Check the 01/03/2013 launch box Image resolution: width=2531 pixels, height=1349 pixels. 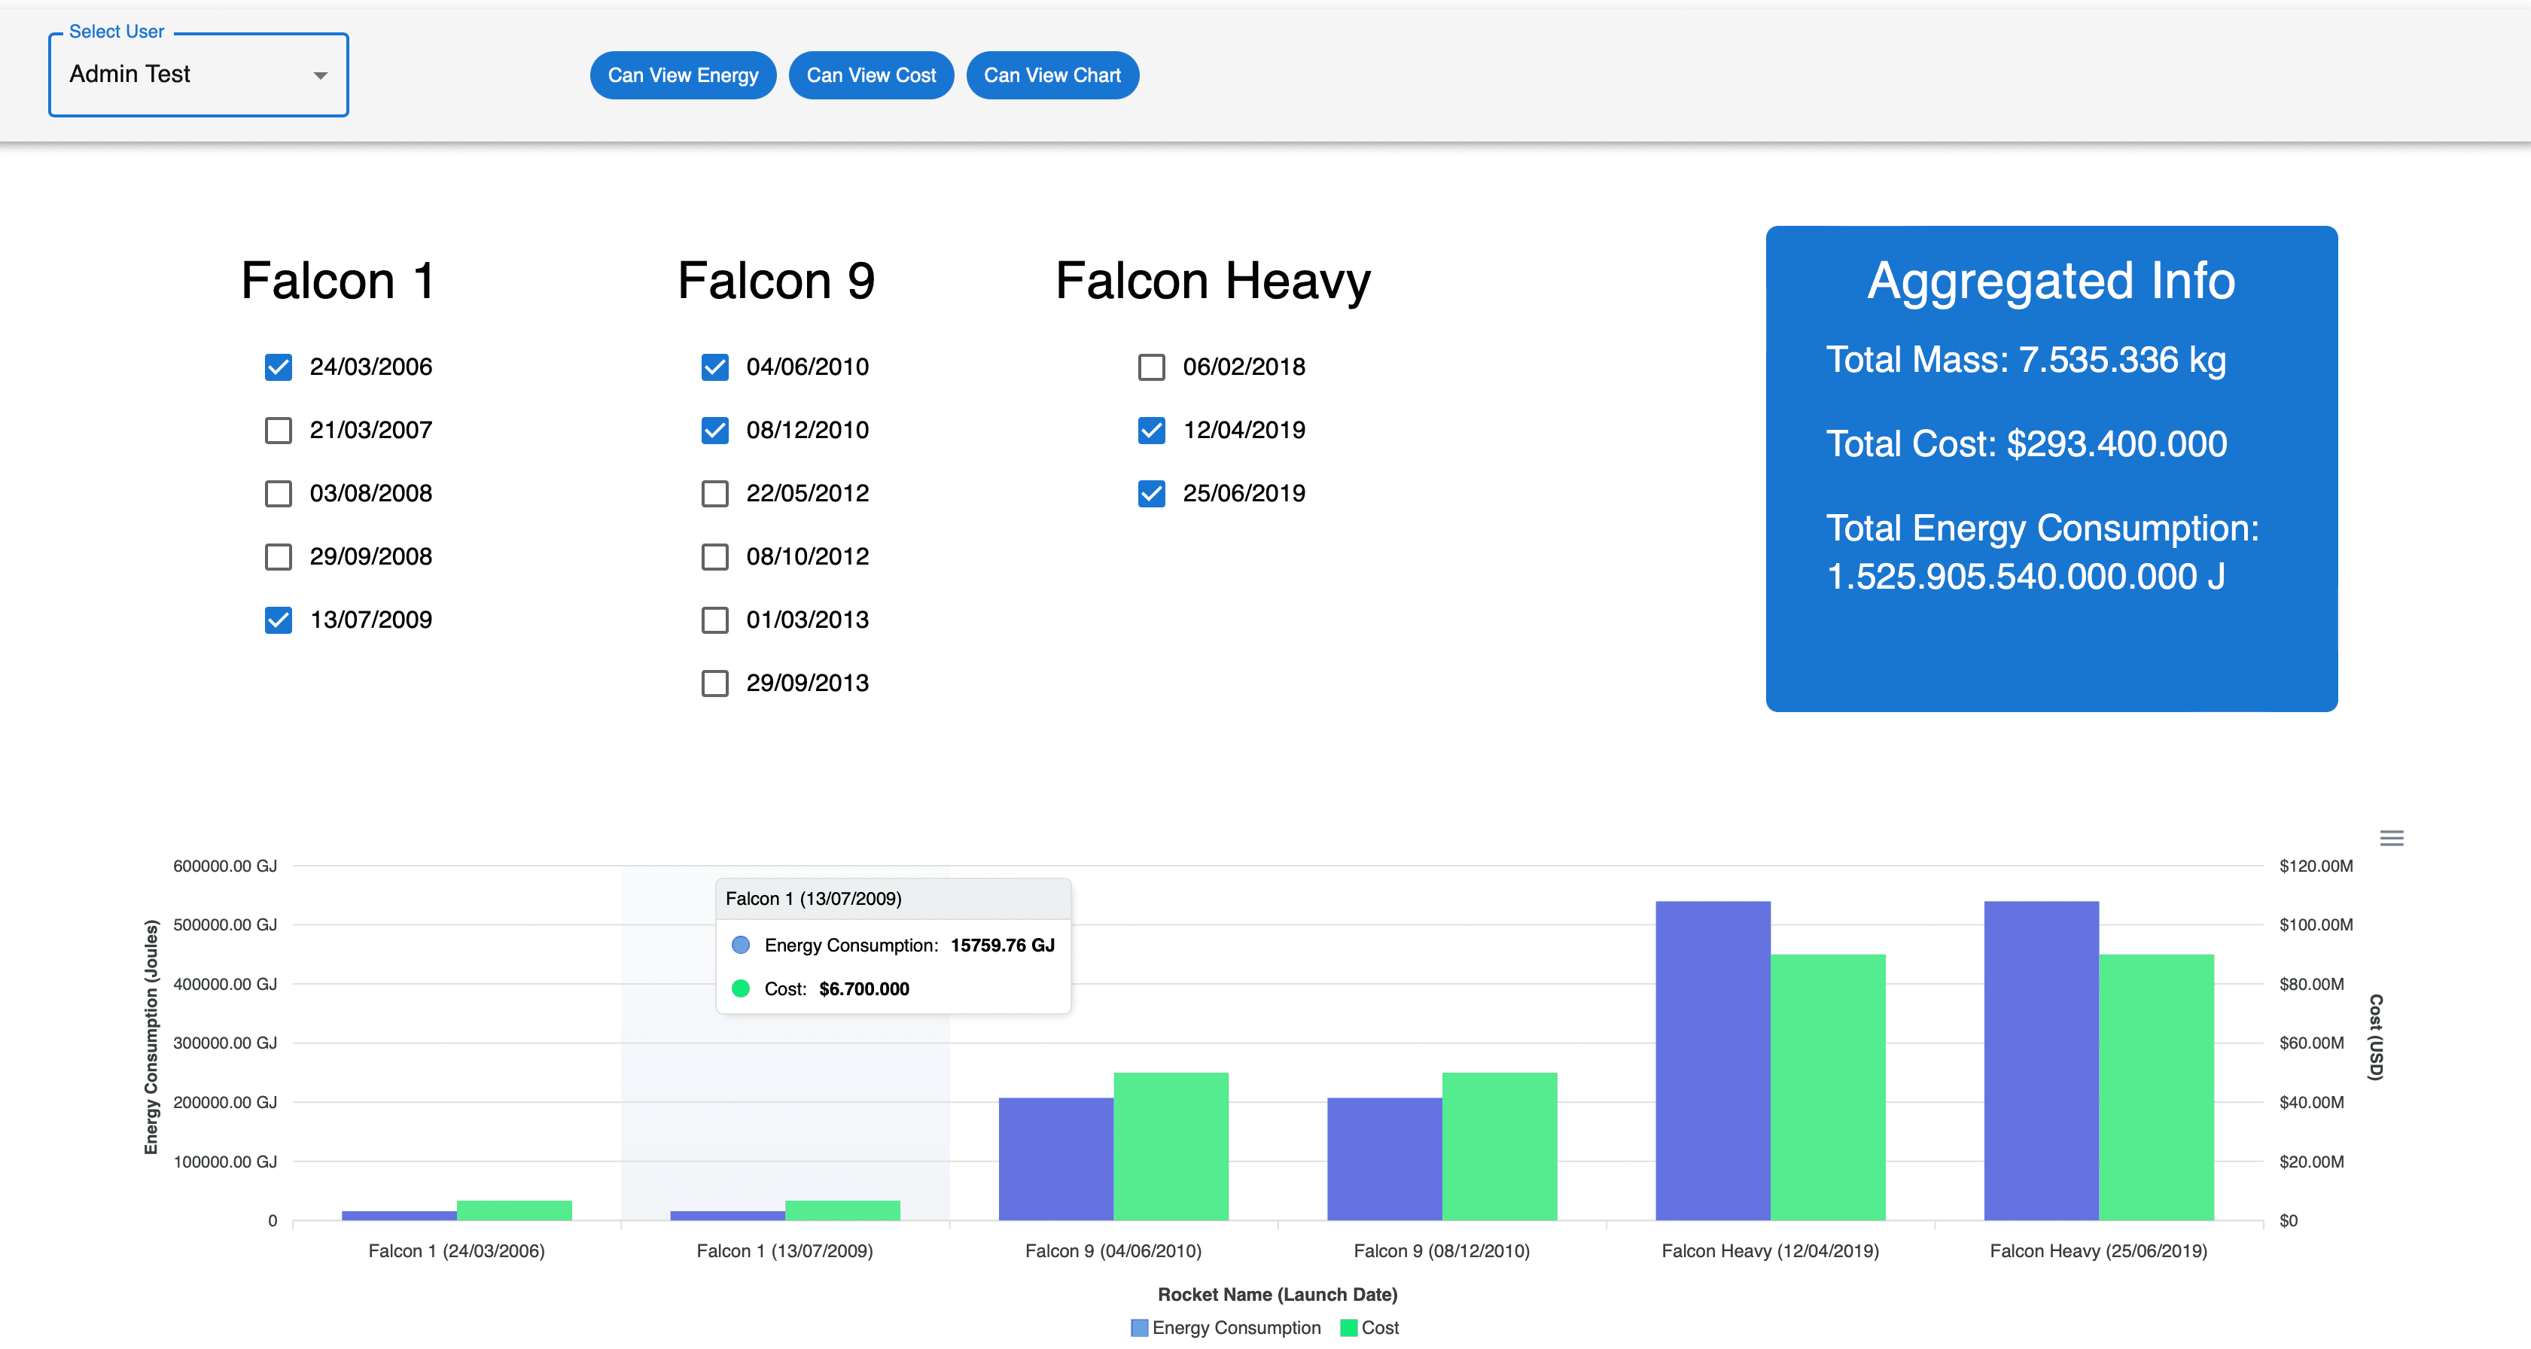[x=714, y=620]
